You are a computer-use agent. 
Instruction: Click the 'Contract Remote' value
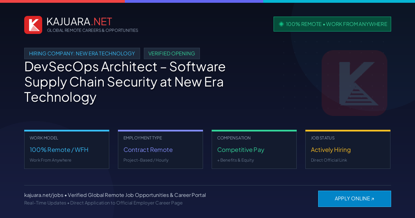click(148, 150)
